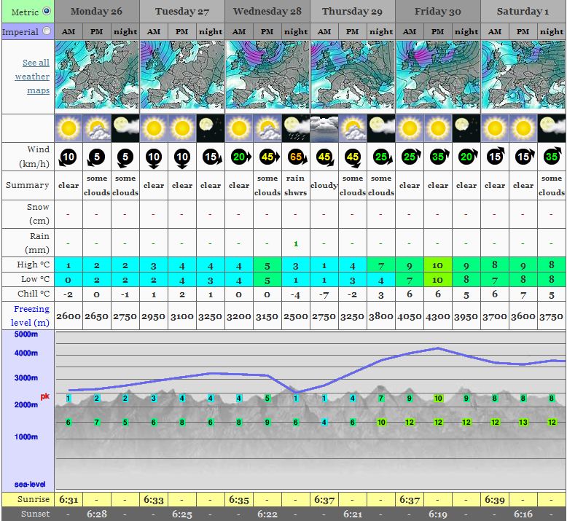Click Thursday AM cloudy weather icon

[324, 128]
